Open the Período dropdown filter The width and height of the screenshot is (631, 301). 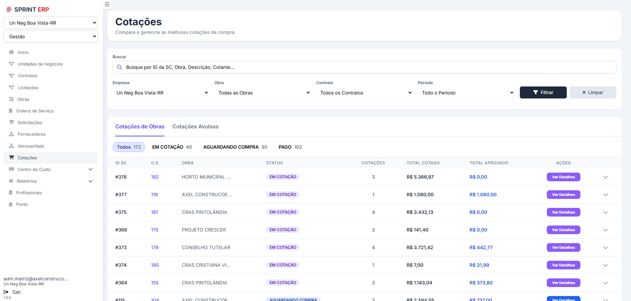click(467, 93)
